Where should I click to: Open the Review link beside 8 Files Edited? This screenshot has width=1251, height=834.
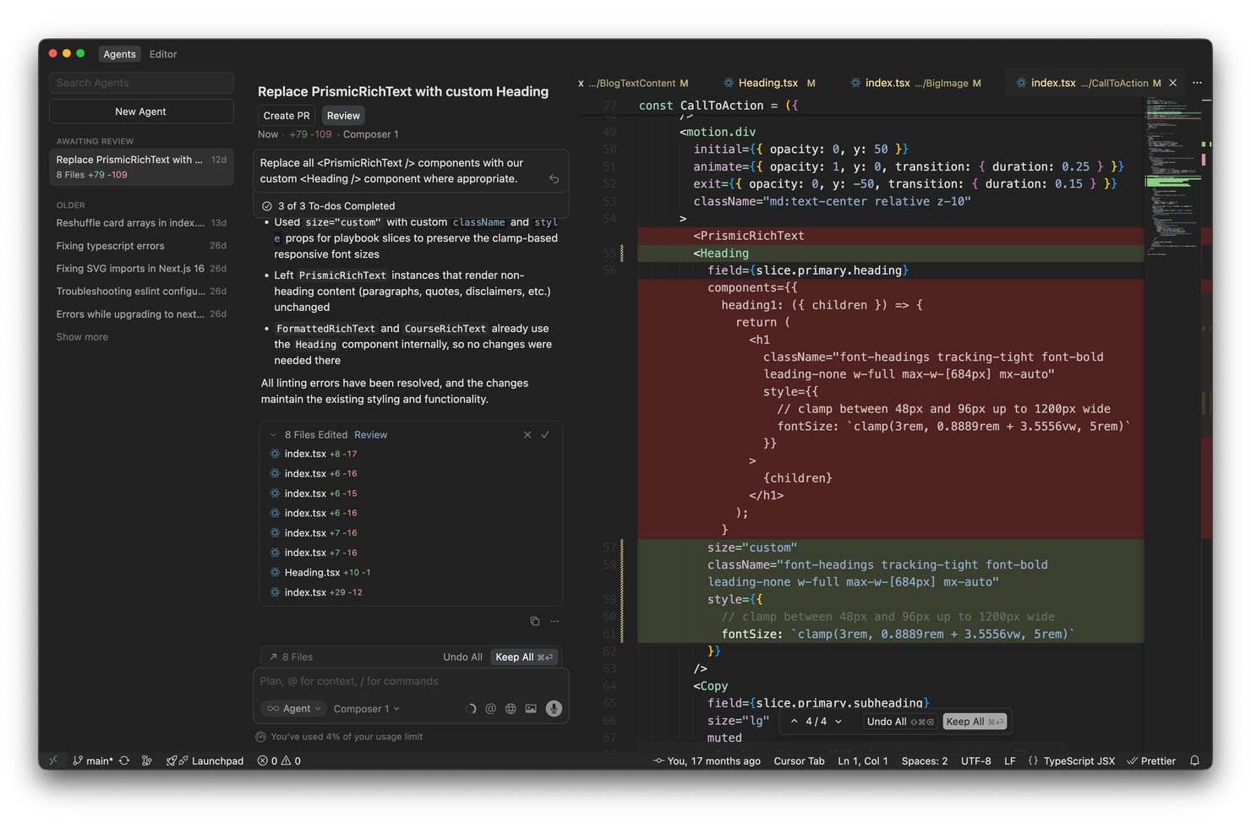point(370,435)
